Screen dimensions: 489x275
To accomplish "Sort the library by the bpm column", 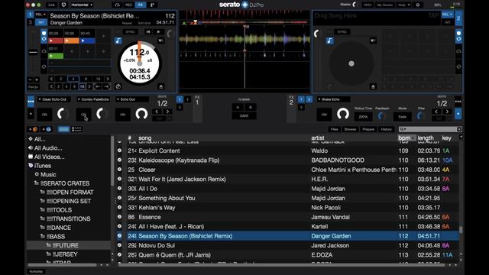I will point(406,137).
